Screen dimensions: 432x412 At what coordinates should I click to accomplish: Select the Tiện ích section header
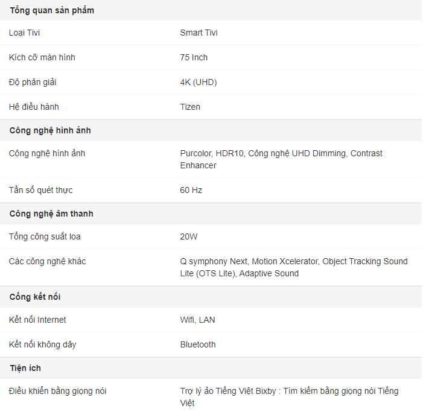[25, 368]
